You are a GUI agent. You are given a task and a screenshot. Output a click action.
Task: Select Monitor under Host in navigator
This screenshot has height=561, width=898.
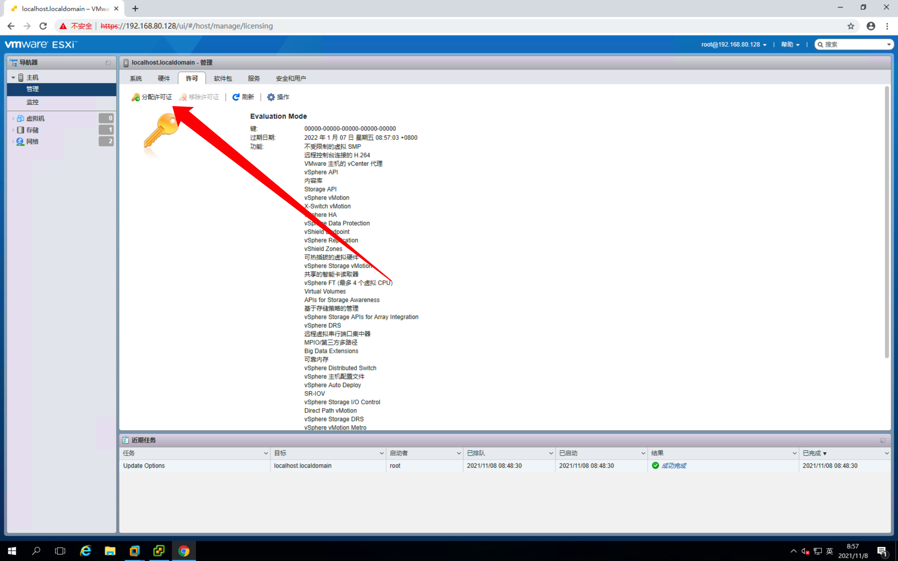point(32,102)
